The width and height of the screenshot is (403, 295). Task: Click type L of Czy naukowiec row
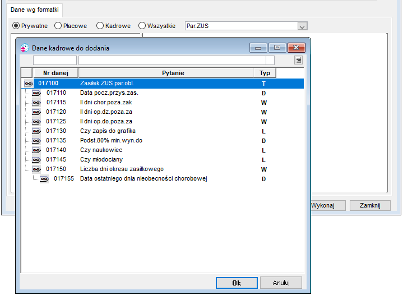tap(263, 150)
